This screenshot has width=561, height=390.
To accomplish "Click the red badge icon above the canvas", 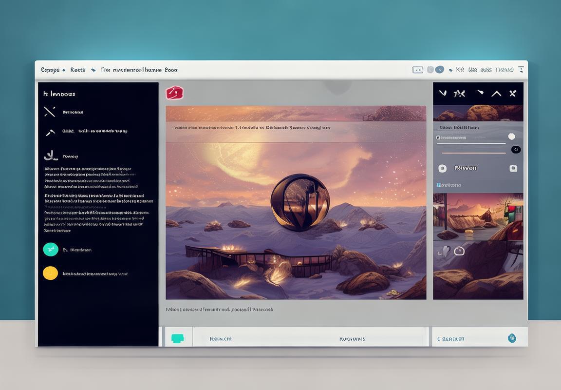I will pyautogui.click(x=174, y=93).
